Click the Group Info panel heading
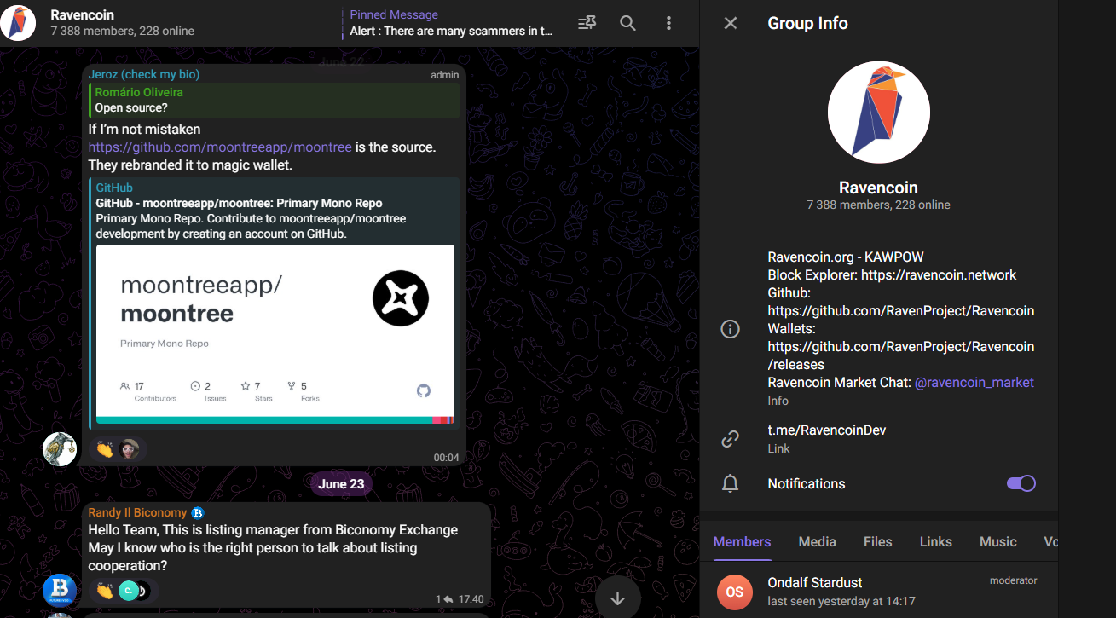This screenshot has height=618, width=1116. (807, 23)
